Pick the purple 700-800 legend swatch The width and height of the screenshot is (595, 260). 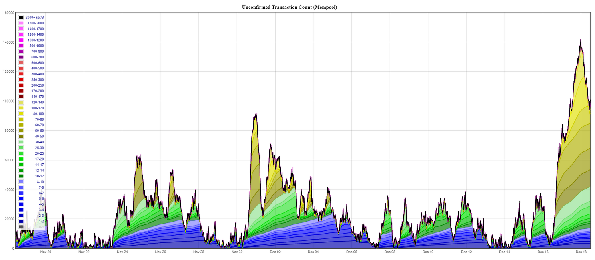tap(21, 52)
